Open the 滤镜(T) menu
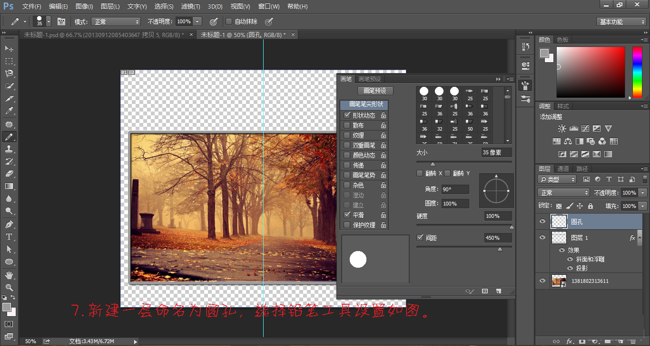The image size is (650, 346). 191,7
